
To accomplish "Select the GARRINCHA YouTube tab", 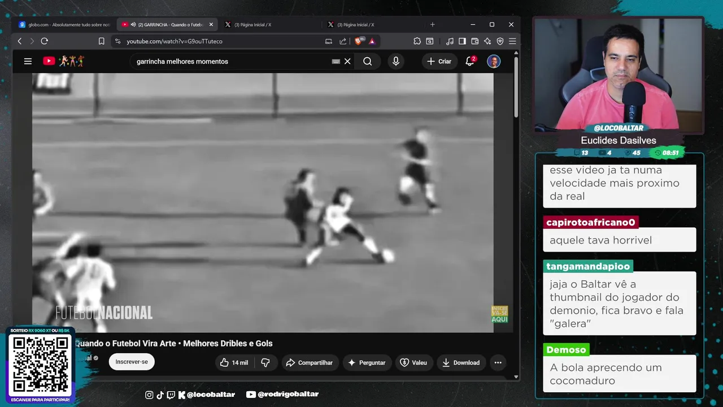I will tap(167, 25).
